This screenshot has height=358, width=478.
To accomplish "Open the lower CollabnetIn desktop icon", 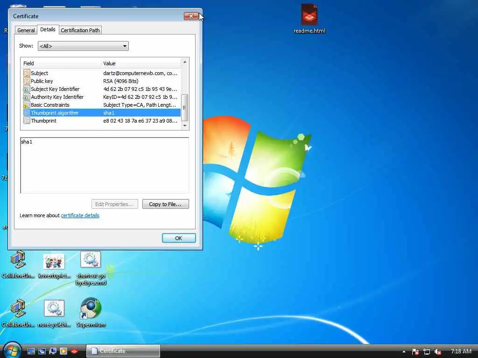I will point(18,314).
